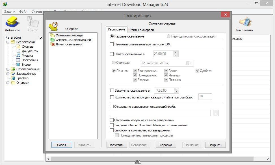275x165 pixels.
Task: Expand the Незавершённые tree node
Action: (8, 69)
